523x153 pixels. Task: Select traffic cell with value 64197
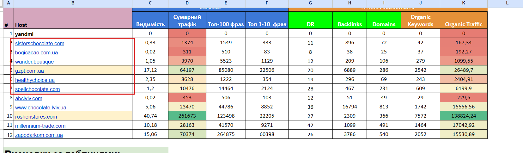click(x=187, y=70)
